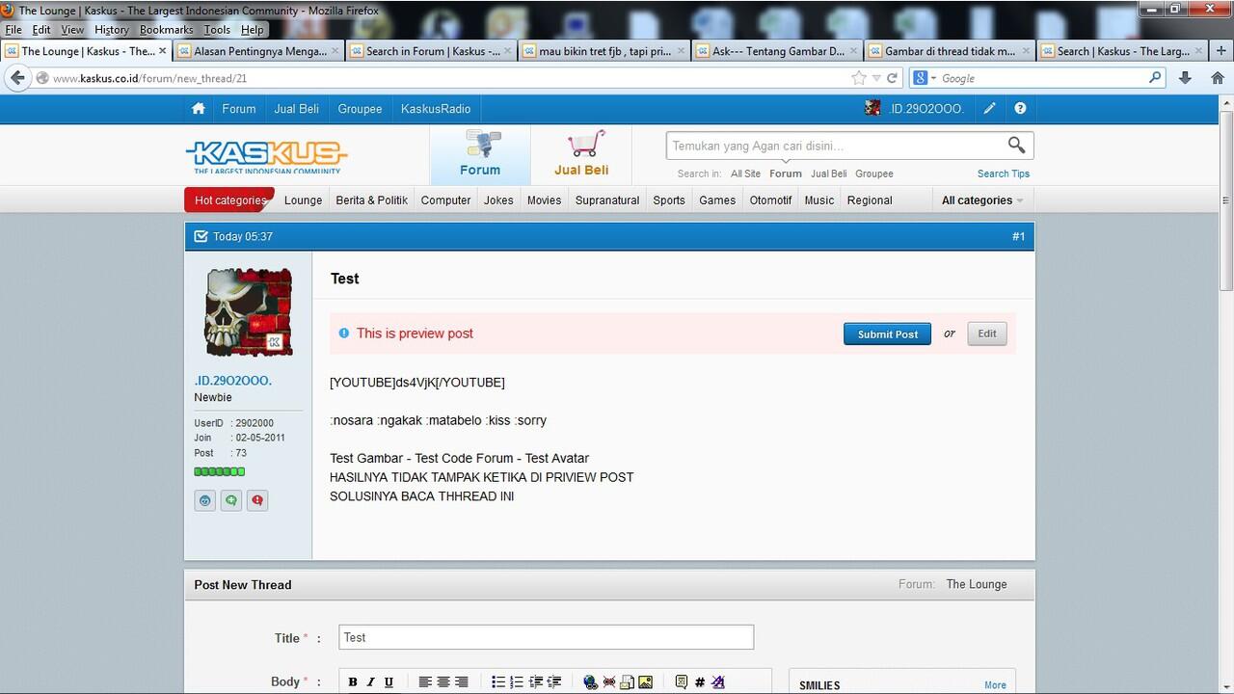Open Firefox File menu
The width and height of the screenshot is (1234, 694).
(13, 30)
